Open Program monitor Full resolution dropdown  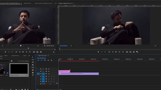157,46
